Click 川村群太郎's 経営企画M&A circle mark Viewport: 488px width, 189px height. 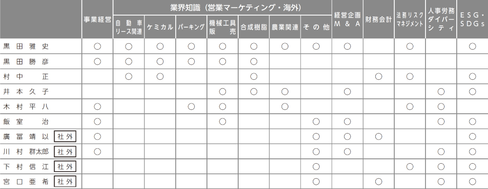click(x=347, y=152)
